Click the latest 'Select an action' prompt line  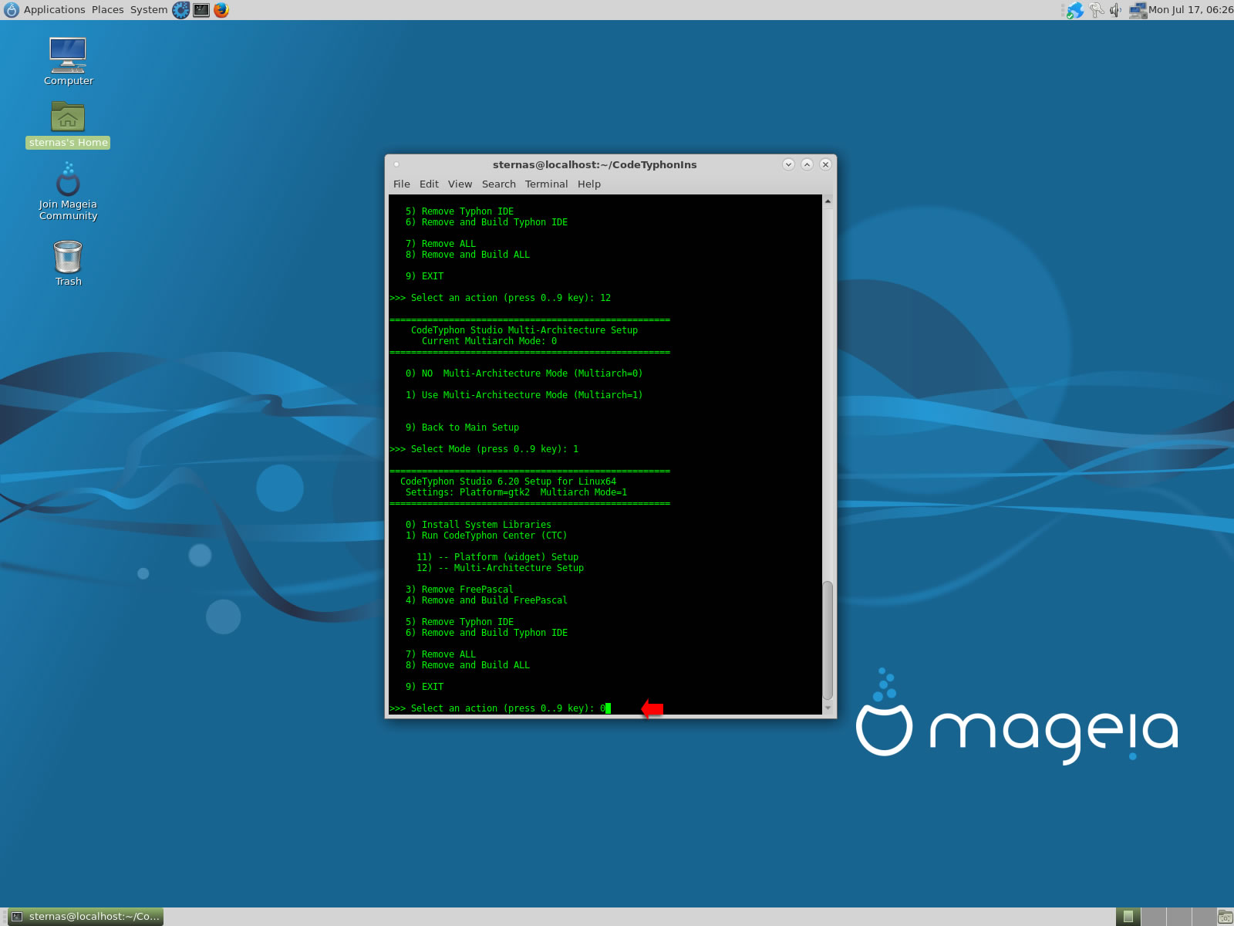[x=500, y=708]
